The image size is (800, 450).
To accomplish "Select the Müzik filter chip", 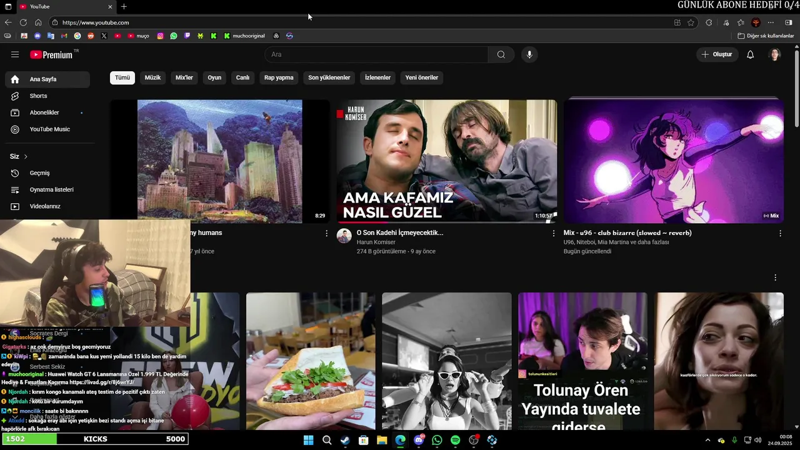I will tap(152, 77).
